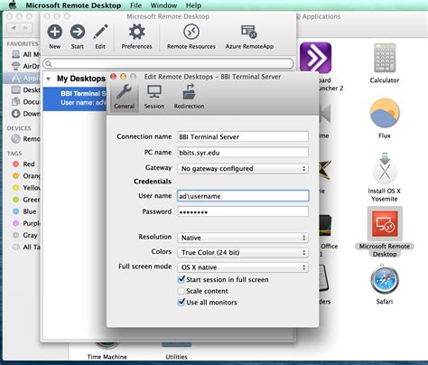Click the Yellow tag in sidebar
Image resolution: width=428 pixels, height=365 pixels.
pos(26,188)
